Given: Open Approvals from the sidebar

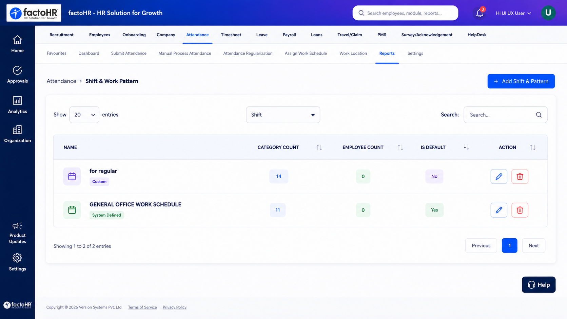Looking at the screenshot, I should coord(17,75).
